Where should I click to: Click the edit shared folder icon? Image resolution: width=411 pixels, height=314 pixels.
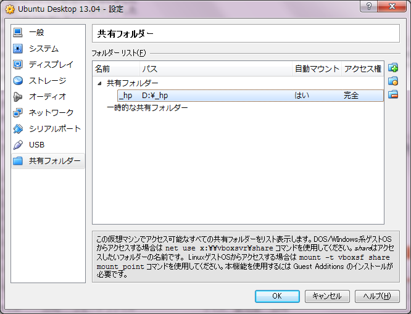tap(393, 81)
